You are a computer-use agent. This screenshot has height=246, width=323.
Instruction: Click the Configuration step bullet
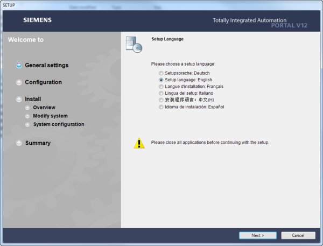coord(19,82)
